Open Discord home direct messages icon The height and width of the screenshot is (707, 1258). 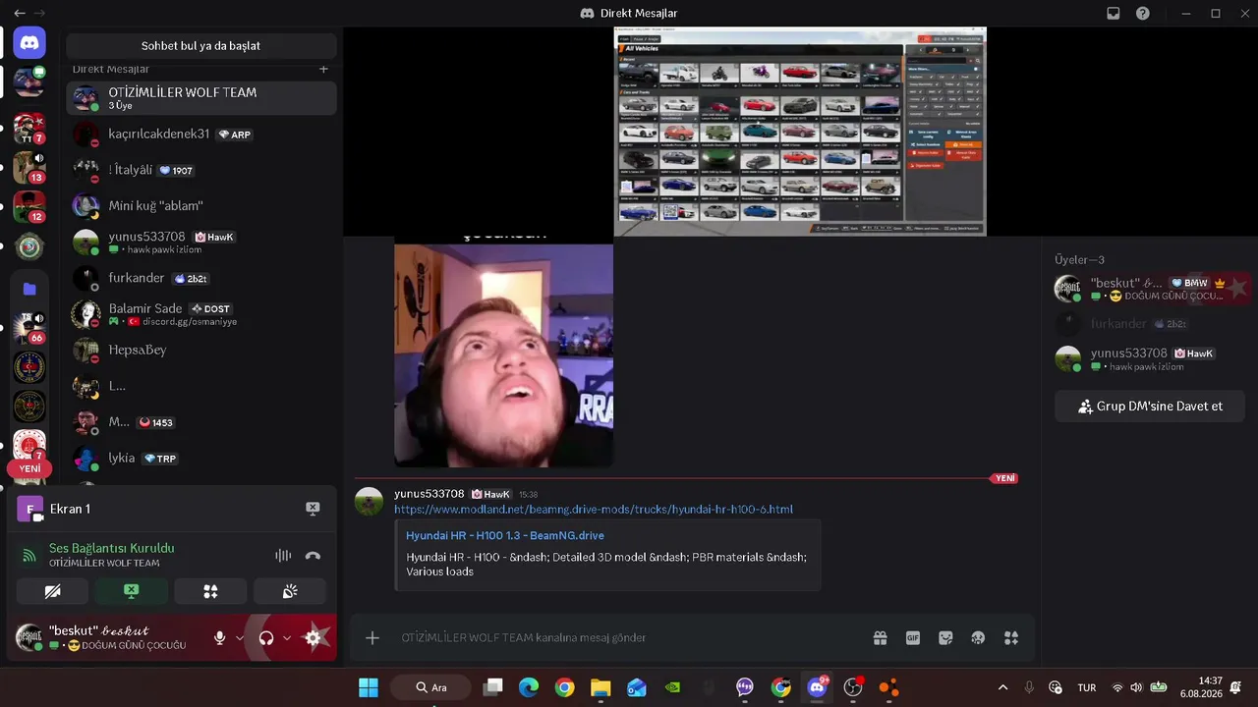pyautogui.click(x=29, y=43)
